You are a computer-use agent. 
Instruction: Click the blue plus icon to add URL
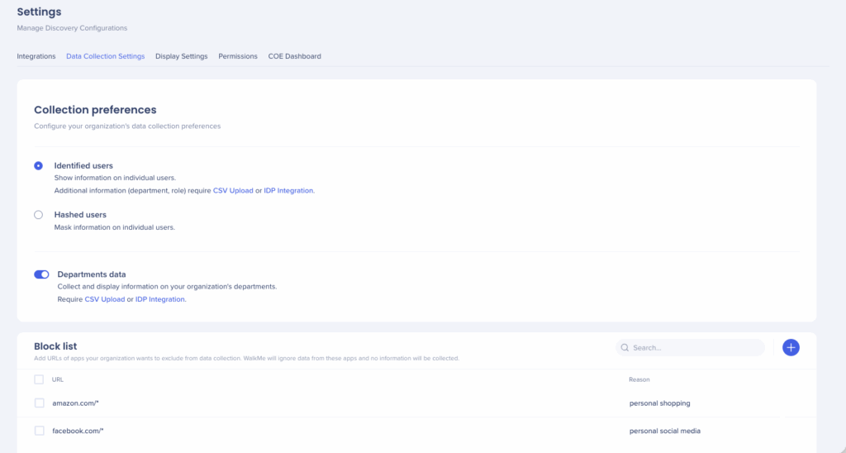click(x=791, y=348)
